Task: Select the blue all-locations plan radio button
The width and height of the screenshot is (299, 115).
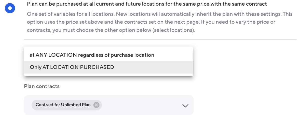Action: pyautogui.click(x=10, y=8)
